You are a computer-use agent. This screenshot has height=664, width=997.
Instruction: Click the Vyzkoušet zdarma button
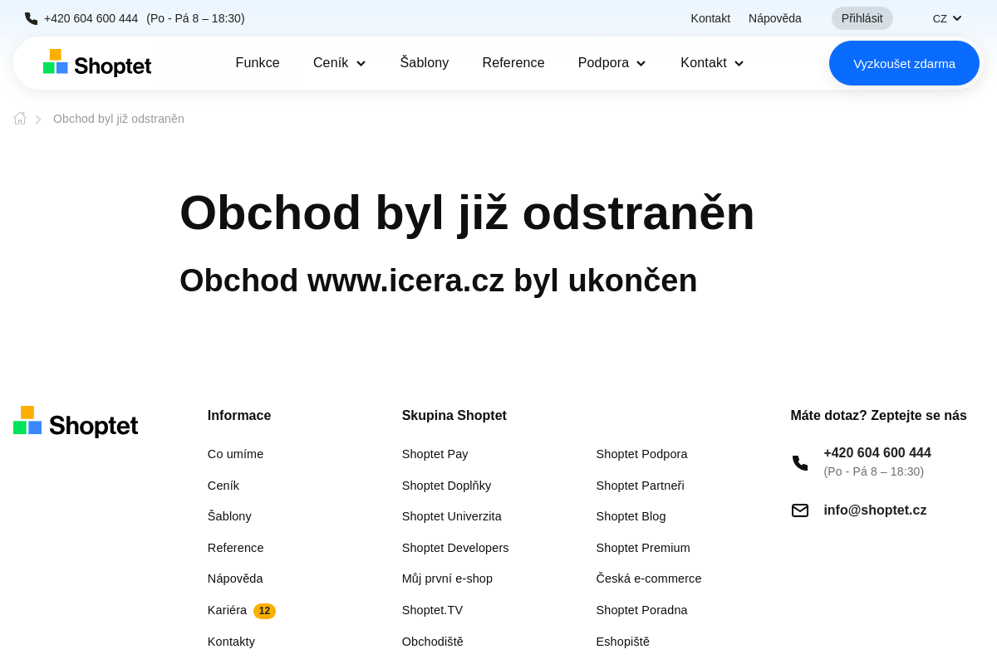pos(904,62)
